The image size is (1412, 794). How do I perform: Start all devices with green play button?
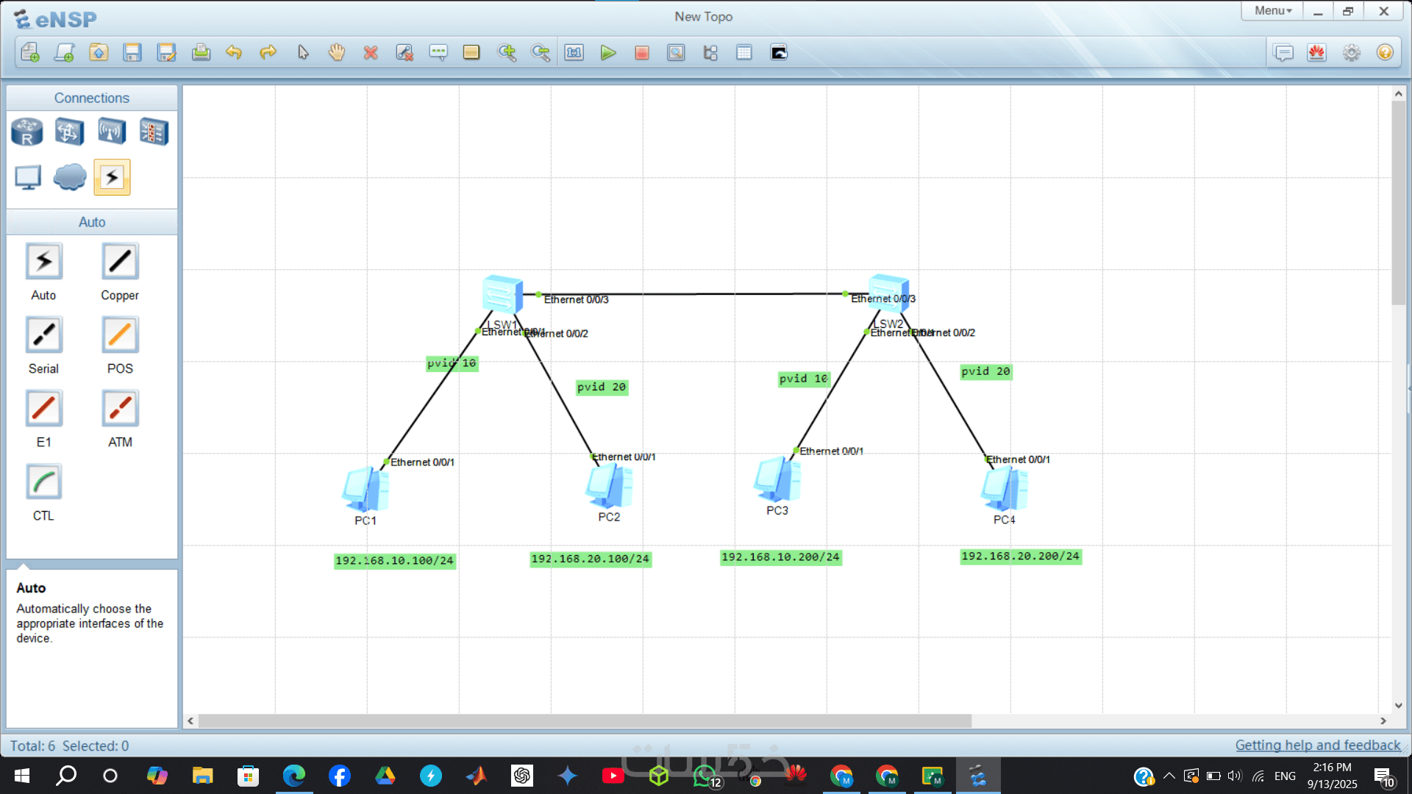(x=607, y=53)
